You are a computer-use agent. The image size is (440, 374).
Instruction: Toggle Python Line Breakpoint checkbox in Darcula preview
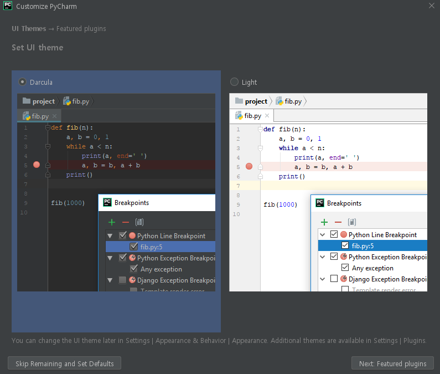pos(123,235)
